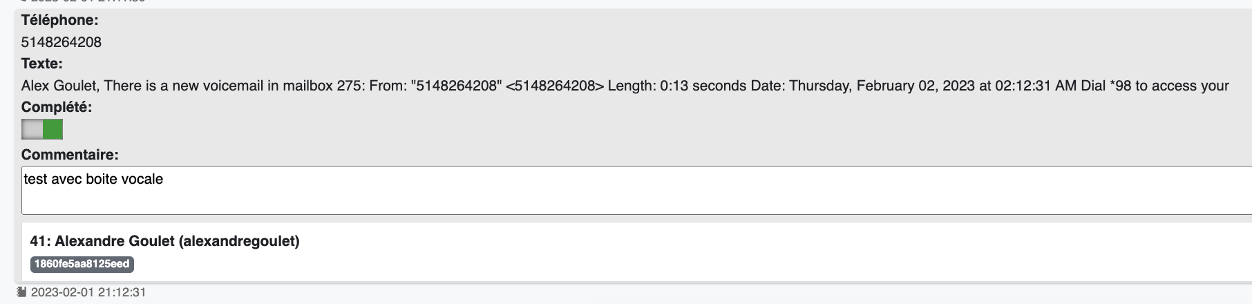Click the Commentaire field label
Viewport: 1252px width, 304px height.
(70, 155)
